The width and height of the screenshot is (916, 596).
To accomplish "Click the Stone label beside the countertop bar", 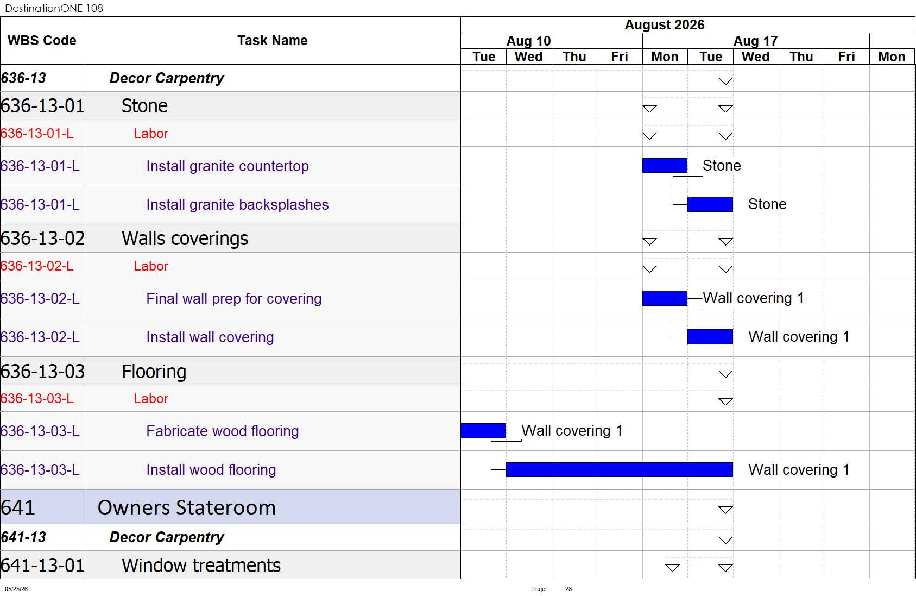I will (722, 166).
